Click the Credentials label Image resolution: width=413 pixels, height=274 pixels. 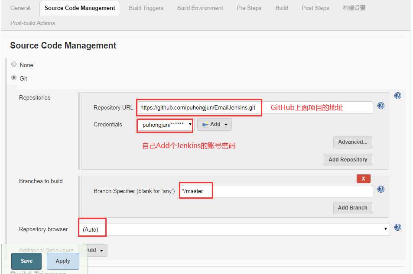point(108,125)
